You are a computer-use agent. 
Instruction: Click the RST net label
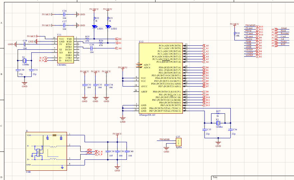(283, 44)
